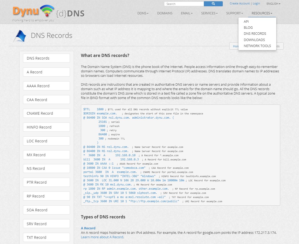Open the TXT Record sidebar button
Viewport: 299px width, 244px height.
pyautogui.click(x=46, y=237)
